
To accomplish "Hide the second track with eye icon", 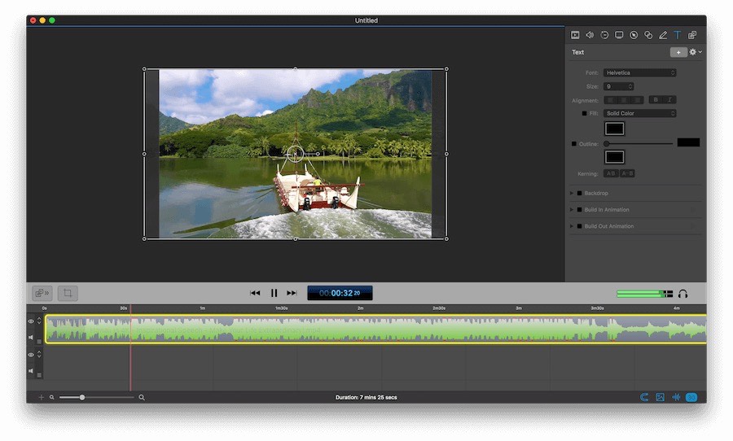I will [31, 355].
